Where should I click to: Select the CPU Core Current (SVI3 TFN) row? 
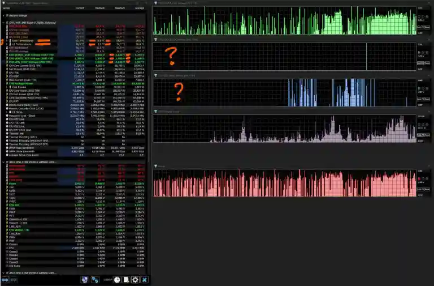(x=75, y=66)
